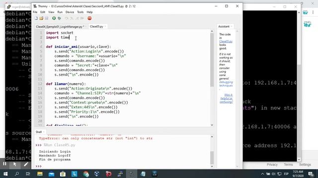
Task: Select the pointer tool in recording overlay
Action: click(14, 164)
